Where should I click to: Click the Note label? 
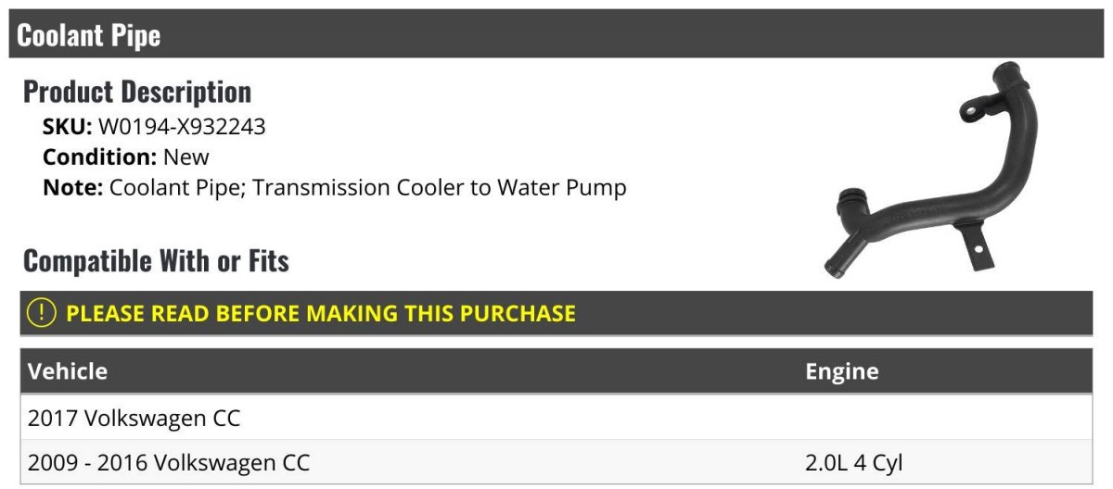coord(72,188)
